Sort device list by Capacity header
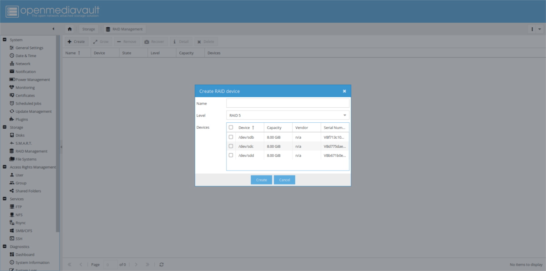 278,127
